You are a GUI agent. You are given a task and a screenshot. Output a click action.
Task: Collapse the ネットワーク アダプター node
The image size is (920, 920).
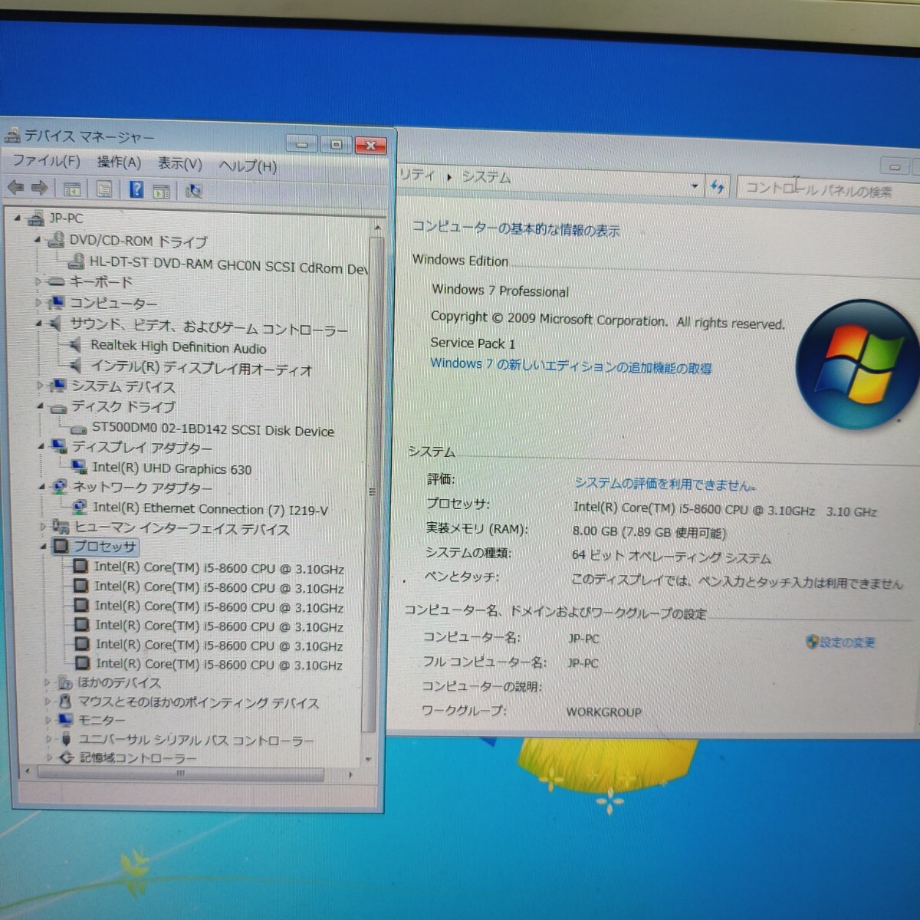(42, 486)
